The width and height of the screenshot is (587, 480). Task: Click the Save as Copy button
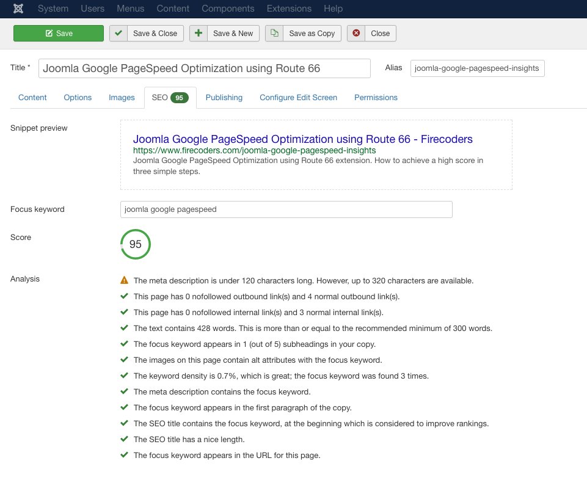[303, 33]
